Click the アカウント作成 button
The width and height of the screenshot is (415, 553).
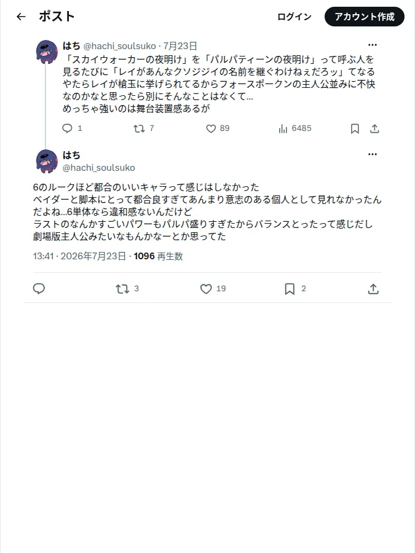tap(365, 17)
